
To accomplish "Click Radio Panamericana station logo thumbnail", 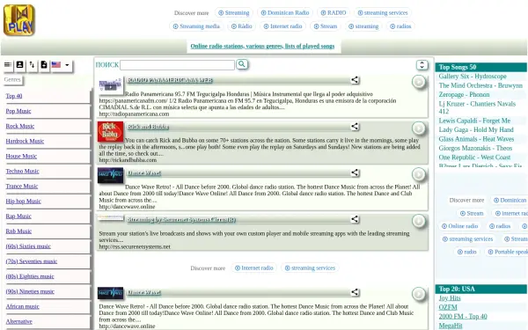I will (x=111, y=84).
